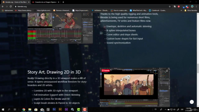Bookmark this page with the star icon

pos(170,7)
